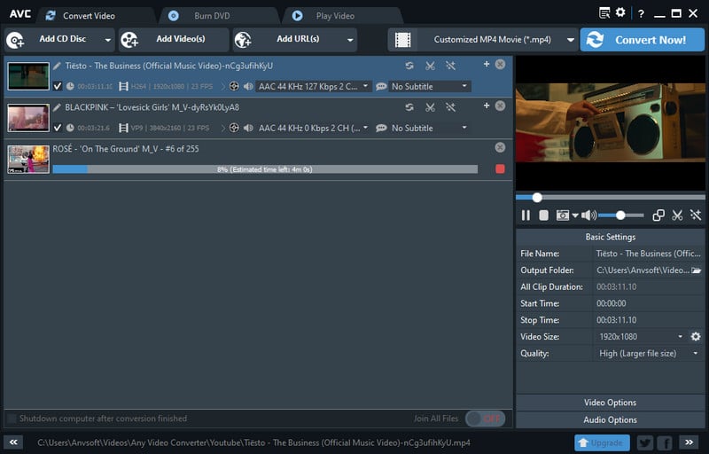709x454 pixels.
Task: Click the Convert Now! button
Action: 642,40
